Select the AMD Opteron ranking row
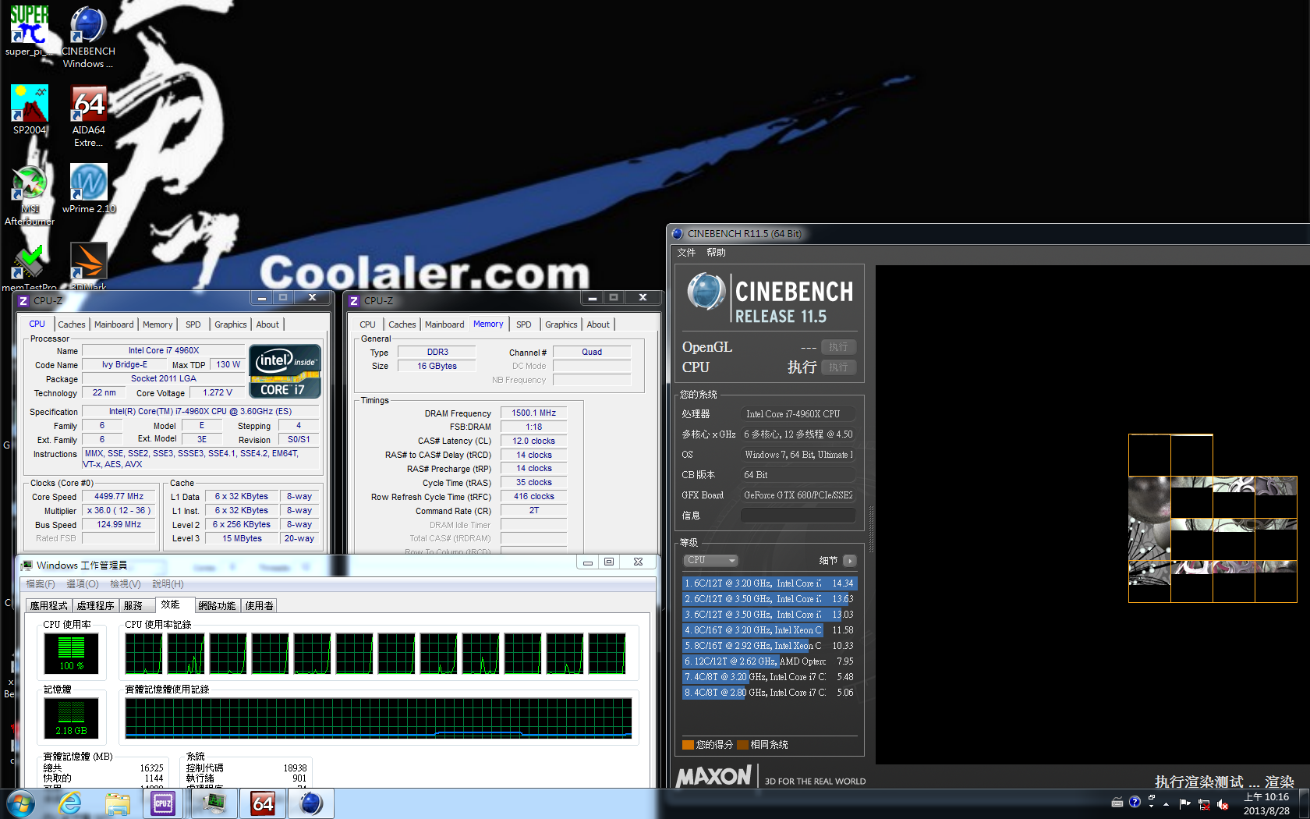 pyautogui.click(x=770, y=661)
